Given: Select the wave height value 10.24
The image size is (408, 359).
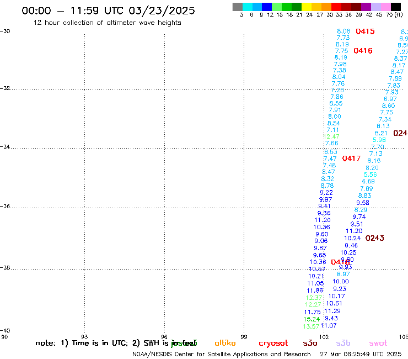Looking at the screenshot, I should [x=352, y=238].
